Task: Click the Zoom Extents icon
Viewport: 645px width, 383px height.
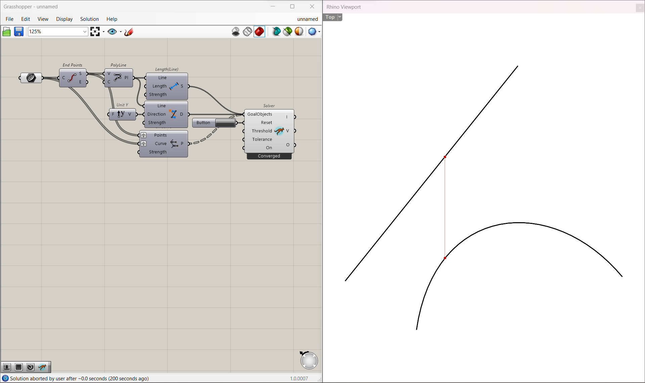Action: pos(95,32)
